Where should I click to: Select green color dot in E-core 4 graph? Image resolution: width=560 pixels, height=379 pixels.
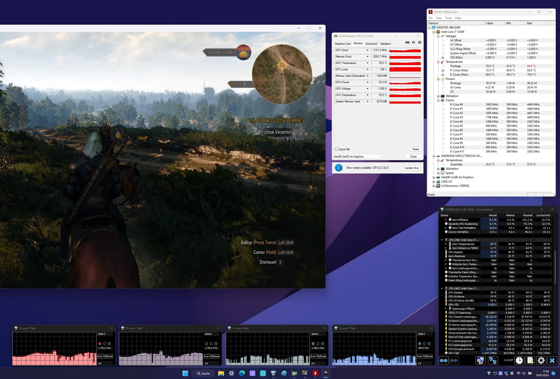tap(313, 344)
